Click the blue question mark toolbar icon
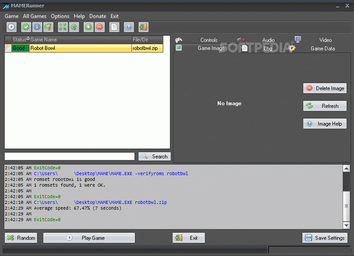354x256 pixels. click(x=129, y=27)
